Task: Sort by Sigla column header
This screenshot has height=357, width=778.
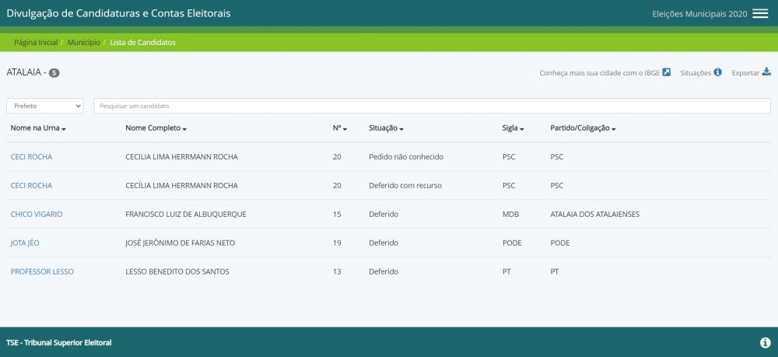Action: [513, 128]
